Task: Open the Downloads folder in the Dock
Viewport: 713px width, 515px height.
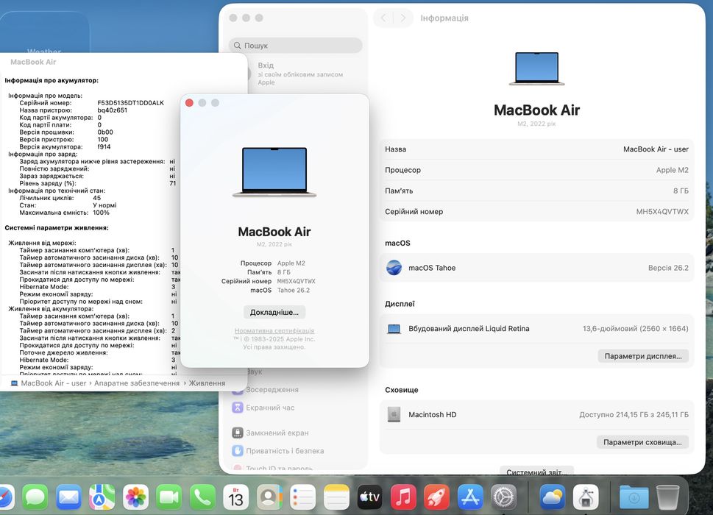Action: click(634, 497)
